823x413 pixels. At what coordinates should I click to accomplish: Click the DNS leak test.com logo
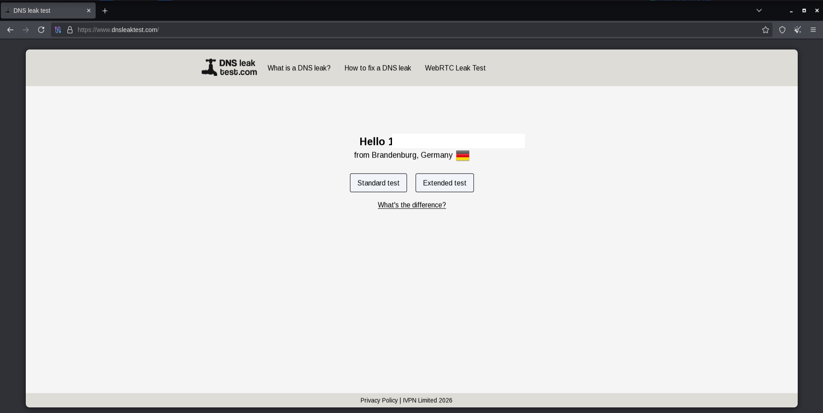coord(229,67)
